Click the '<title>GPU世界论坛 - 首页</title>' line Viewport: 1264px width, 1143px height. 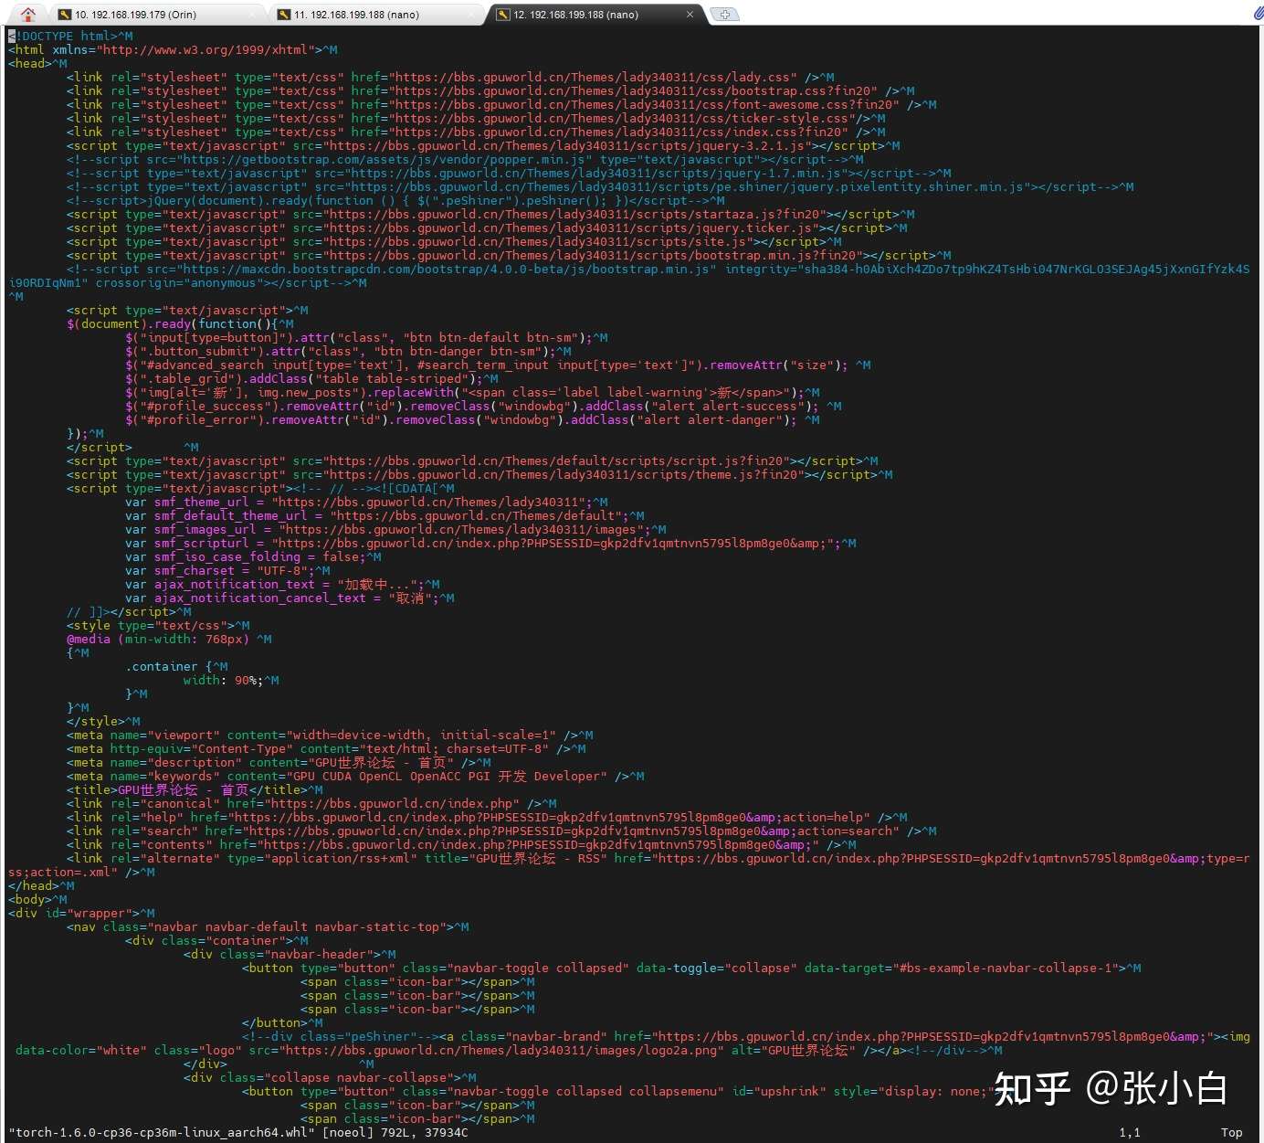tap(195, 789)
